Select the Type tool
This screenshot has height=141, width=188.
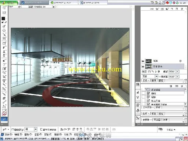4,51
